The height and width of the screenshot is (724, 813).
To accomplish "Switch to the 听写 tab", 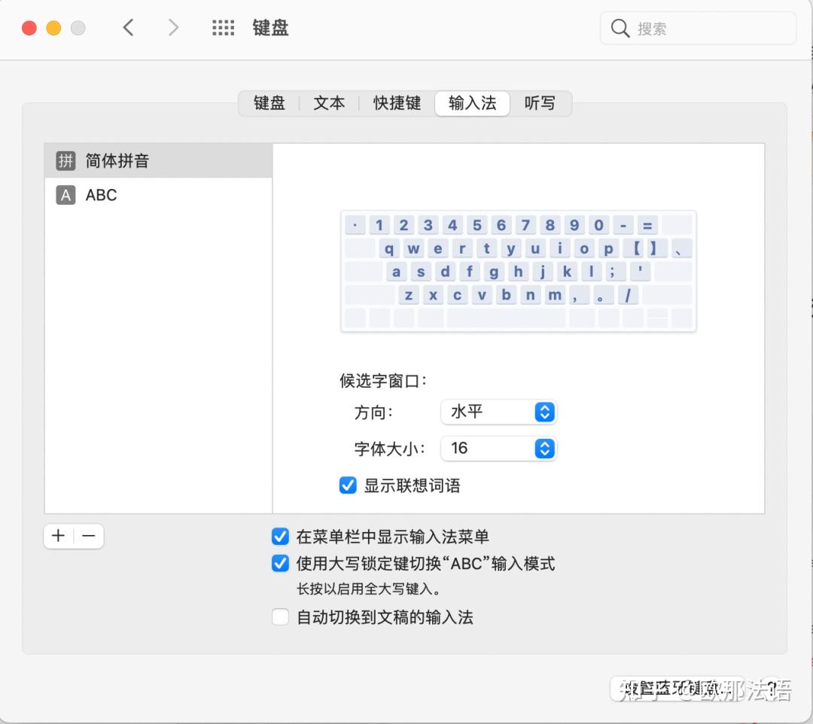I will point(540,103).
